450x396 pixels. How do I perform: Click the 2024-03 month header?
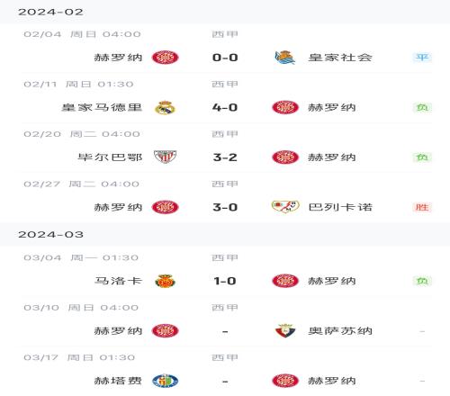coord(50,235)
